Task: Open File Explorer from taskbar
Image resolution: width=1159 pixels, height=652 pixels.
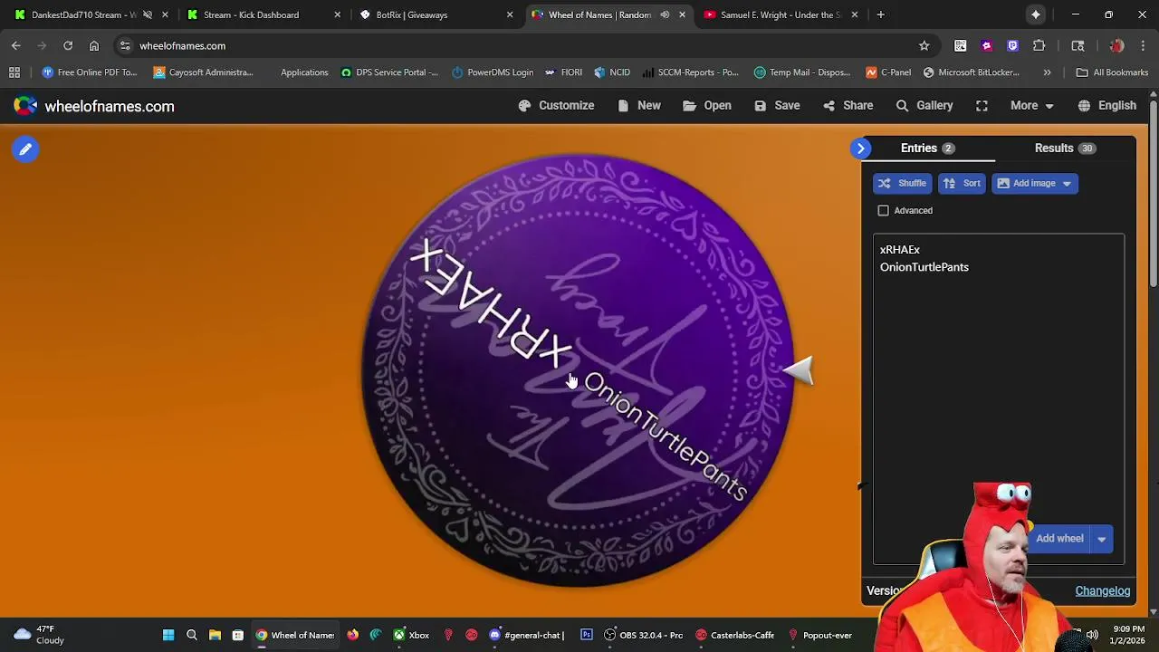Action: [x=215, y=635]
